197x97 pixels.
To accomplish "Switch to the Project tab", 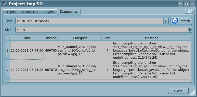I will pyautogui.click(x=11, y=12).
